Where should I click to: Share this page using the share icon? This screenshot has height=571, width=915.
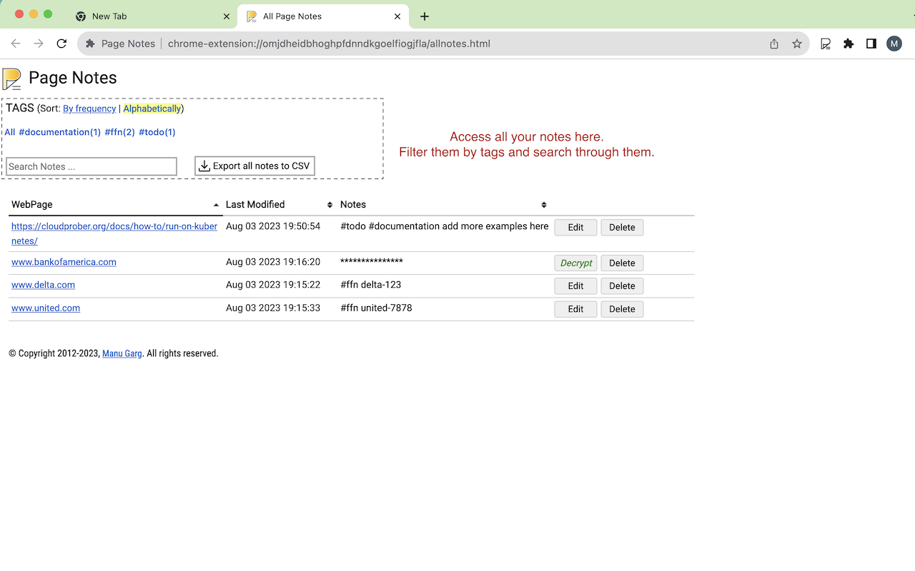click(x=774, y=44)
